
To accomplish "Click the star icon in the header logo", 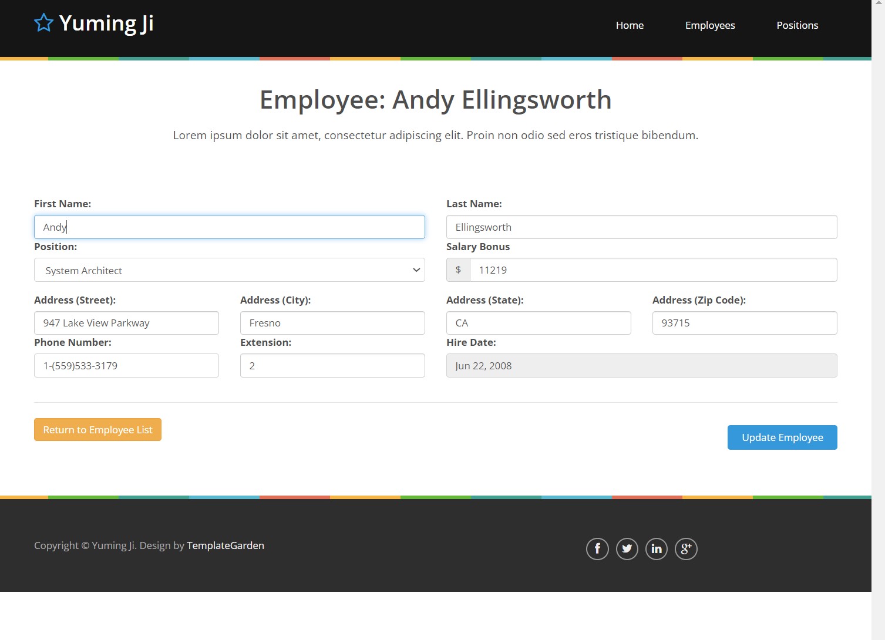I will click(x=43, y=22).
